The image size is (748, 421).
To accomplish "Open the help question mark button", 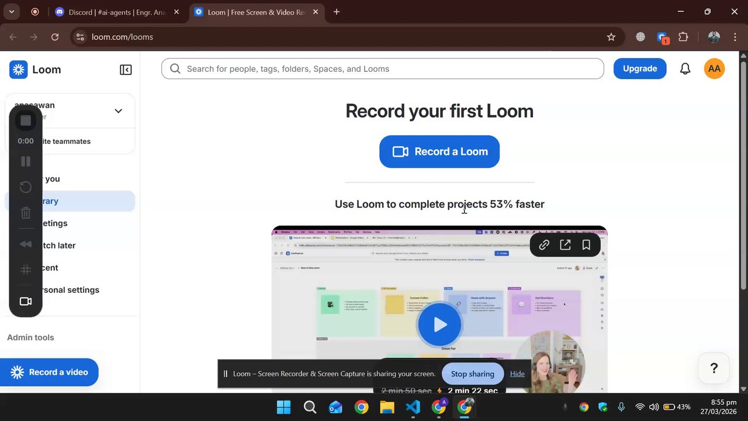I will click(x=714, y=368).
